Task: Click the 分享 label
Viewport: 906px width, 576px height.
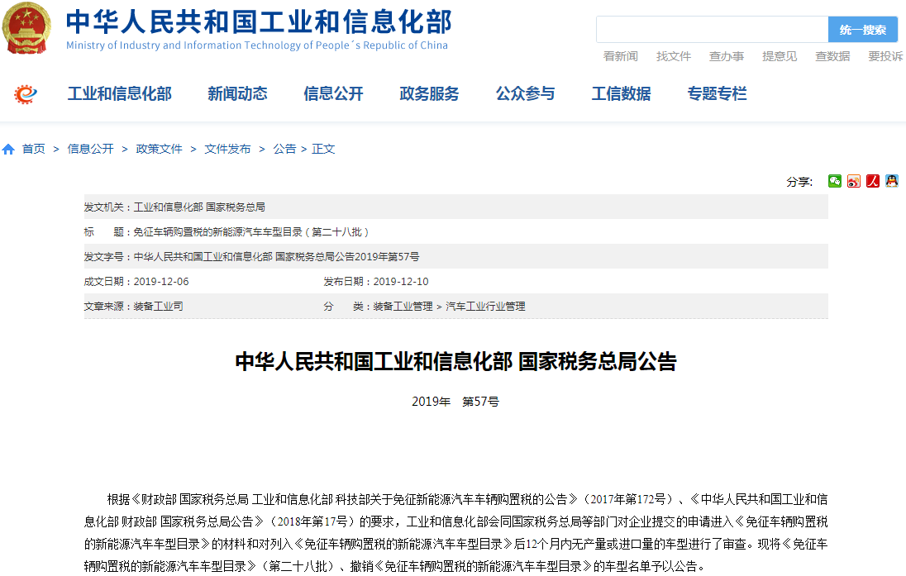Action: (x=799, y=182)
